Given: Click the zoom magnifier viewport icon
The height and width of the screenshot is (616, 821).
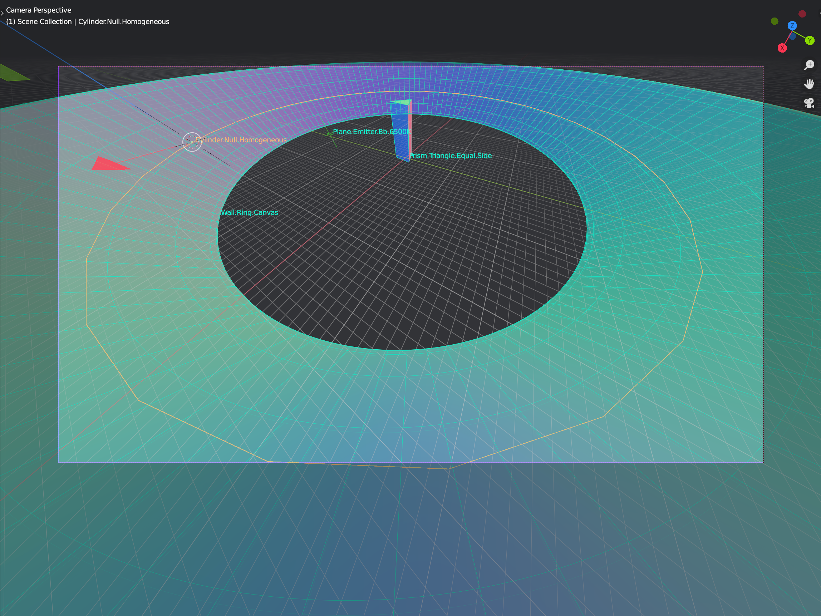Looking at the screenshot, I should [809, 65].
